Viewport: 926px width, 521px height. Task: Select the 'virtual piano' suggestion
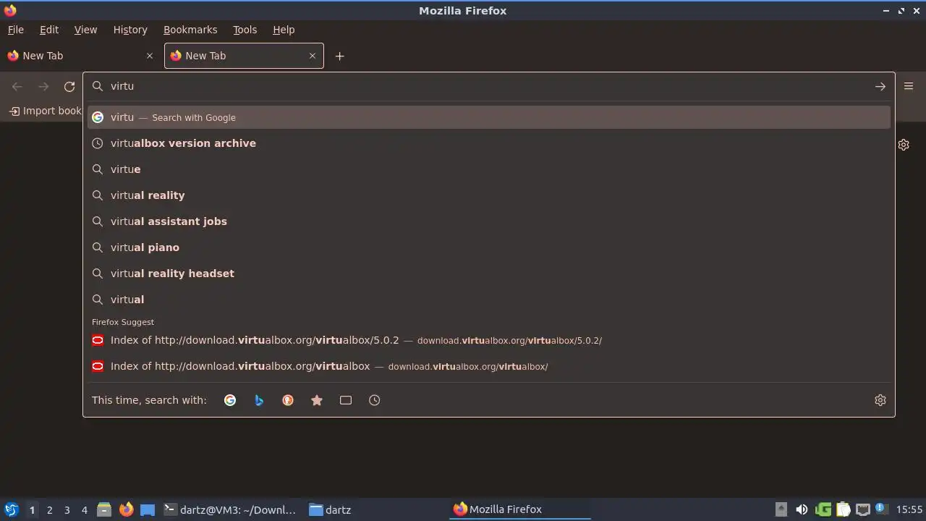[489, 247]
